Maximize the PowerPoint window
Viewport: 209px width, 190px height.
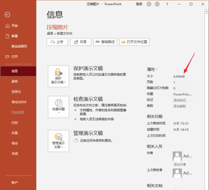[x=191, y=4]
